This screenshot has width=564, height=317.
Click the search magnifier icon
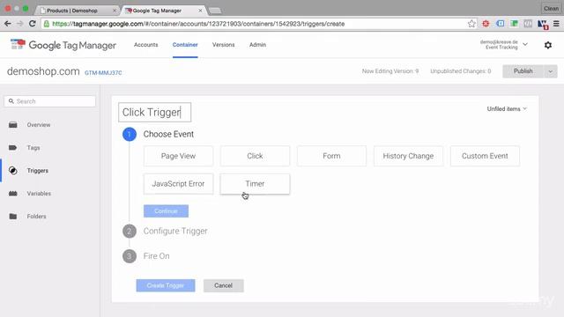(11, 101)
